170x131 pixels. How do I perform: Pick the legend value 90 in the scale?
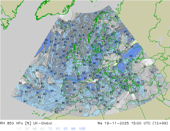(x=58, y=129)
